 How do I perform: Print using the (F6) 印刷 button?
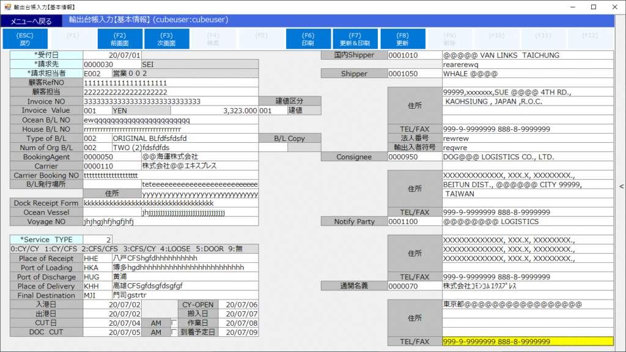308,39
